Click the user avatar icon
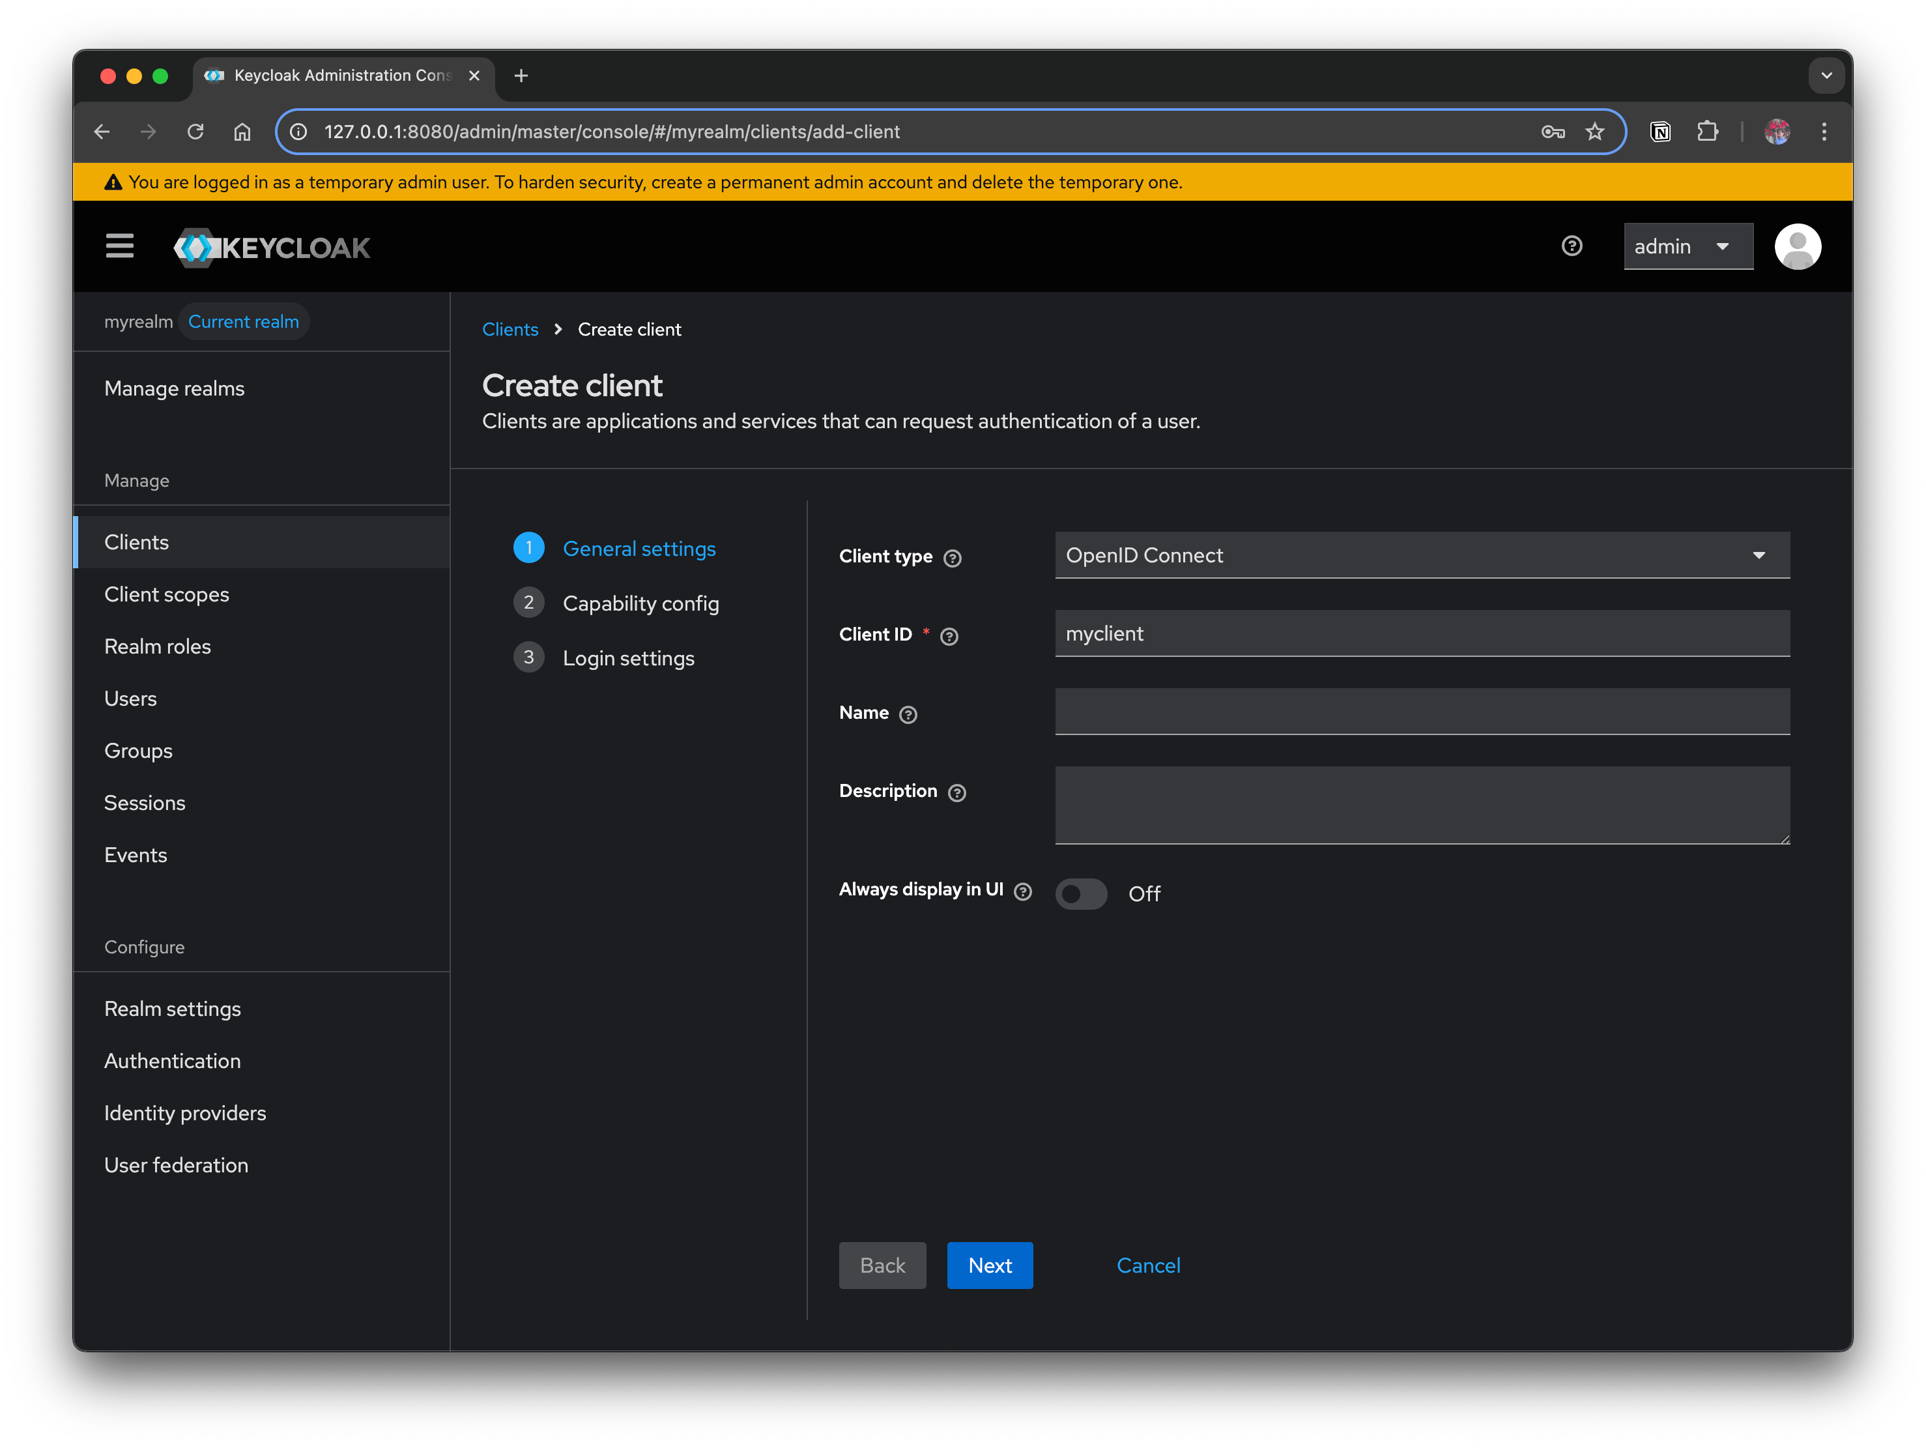Image resolution: width=1926 pixels, height=1448 pixels. pos(1797,246)
